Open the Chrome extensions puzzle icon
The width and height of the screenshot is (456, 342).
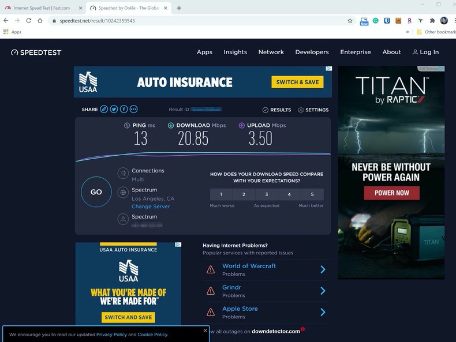[432, 20]
